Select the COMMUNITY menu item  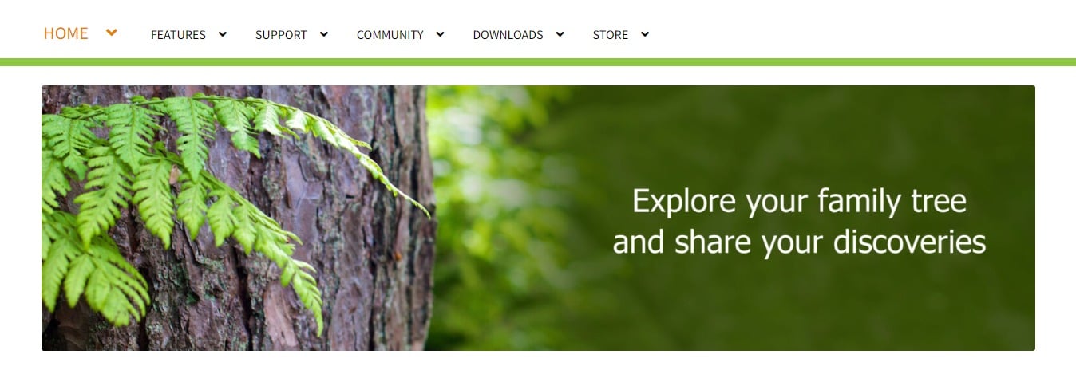point(390,35)
